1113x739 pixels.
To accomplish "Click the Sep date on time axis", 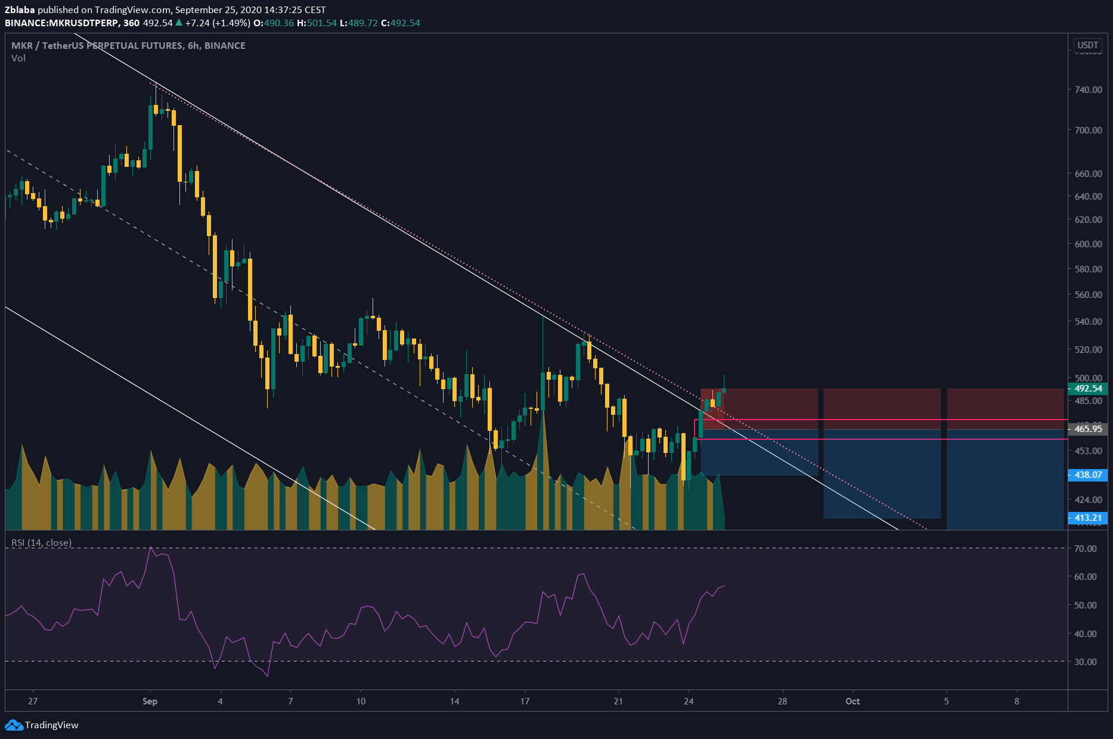I will click(150, 701).
